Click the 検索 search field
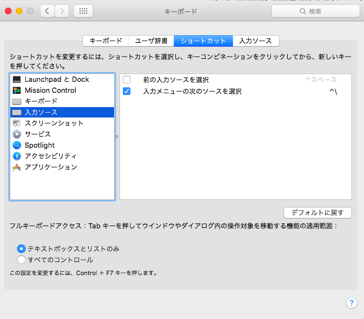This screenshot has width=364, height=319. point(315,11)
